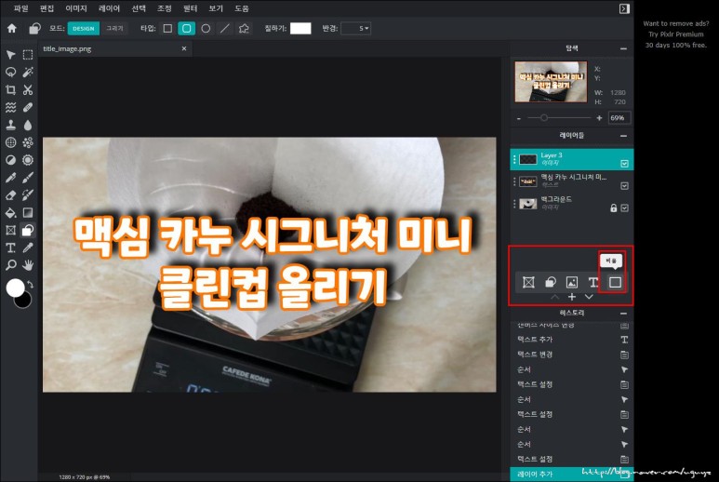The width and height of the screenshot is (719, 482).
Task: Select the Heal bandage tool
Action: click(28, 107)
